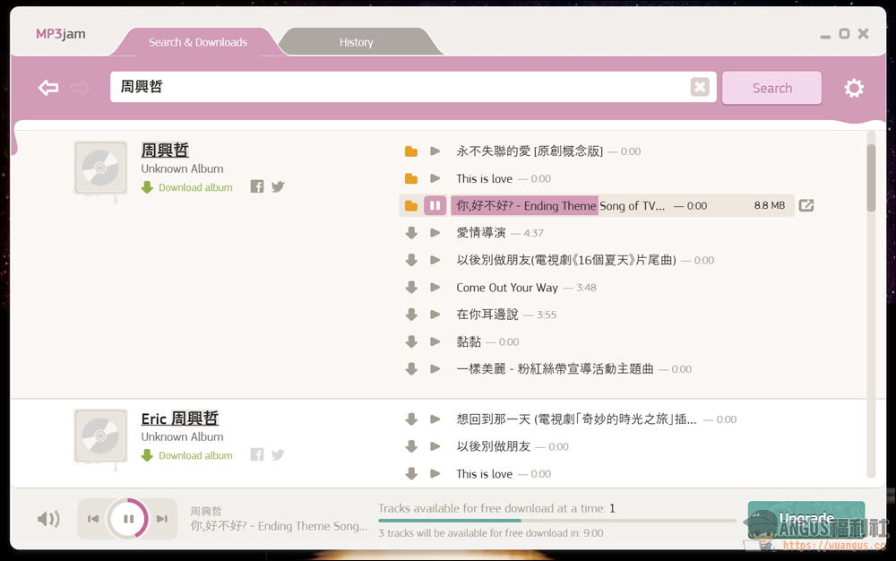Viewport: 896px width, 561px height.
Task: Skip to next track in player
Action: point(162,519)
